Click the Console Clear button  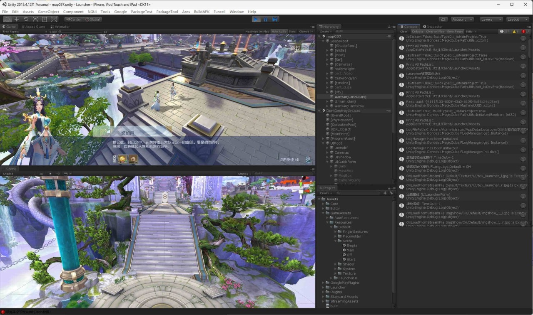coord(403,32)
